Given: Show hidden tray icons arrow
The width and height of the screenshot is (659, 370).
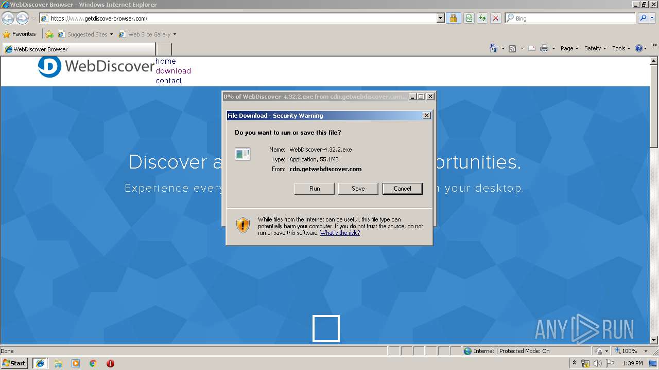Looking at the screenshot, I should tap(574, 363).
